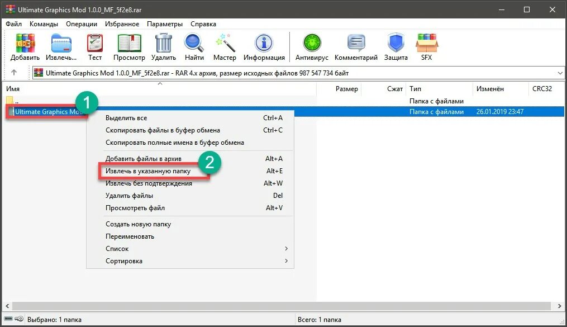The width and height of the screenshot is (567, 327).
Task: Select Скопировать полные имена в буфер обмена
Action: click(190, 143)
